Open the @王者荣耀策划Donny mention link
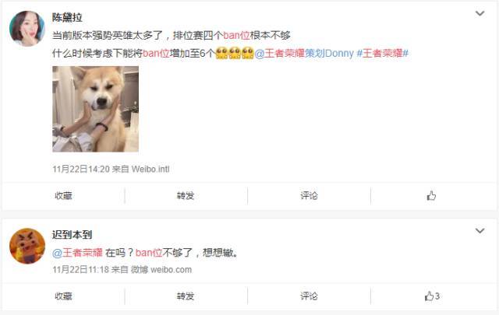Viewport: 499px width, 315px height. point(304,53)
